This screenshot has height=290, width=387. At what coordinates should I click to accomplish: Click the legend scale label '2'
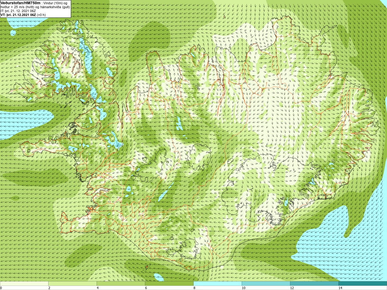[49, 288]
